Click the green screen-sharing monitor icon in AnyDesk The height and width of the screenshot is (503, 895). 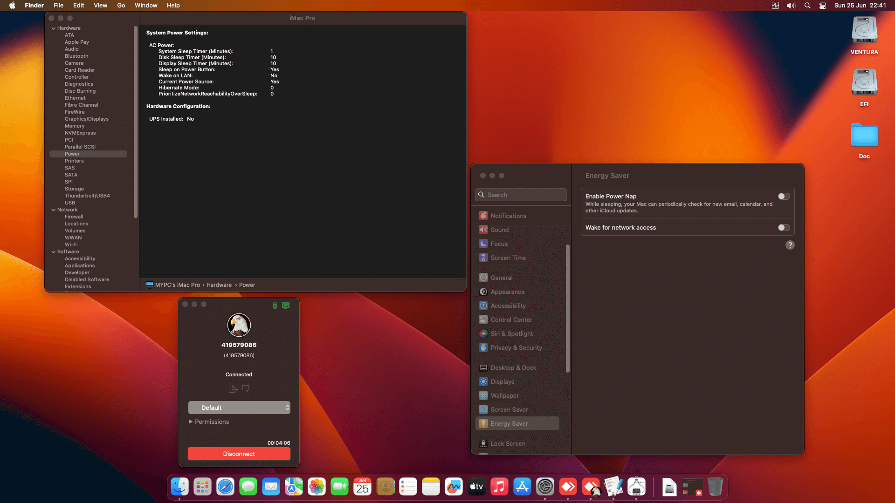click(286, 306)
